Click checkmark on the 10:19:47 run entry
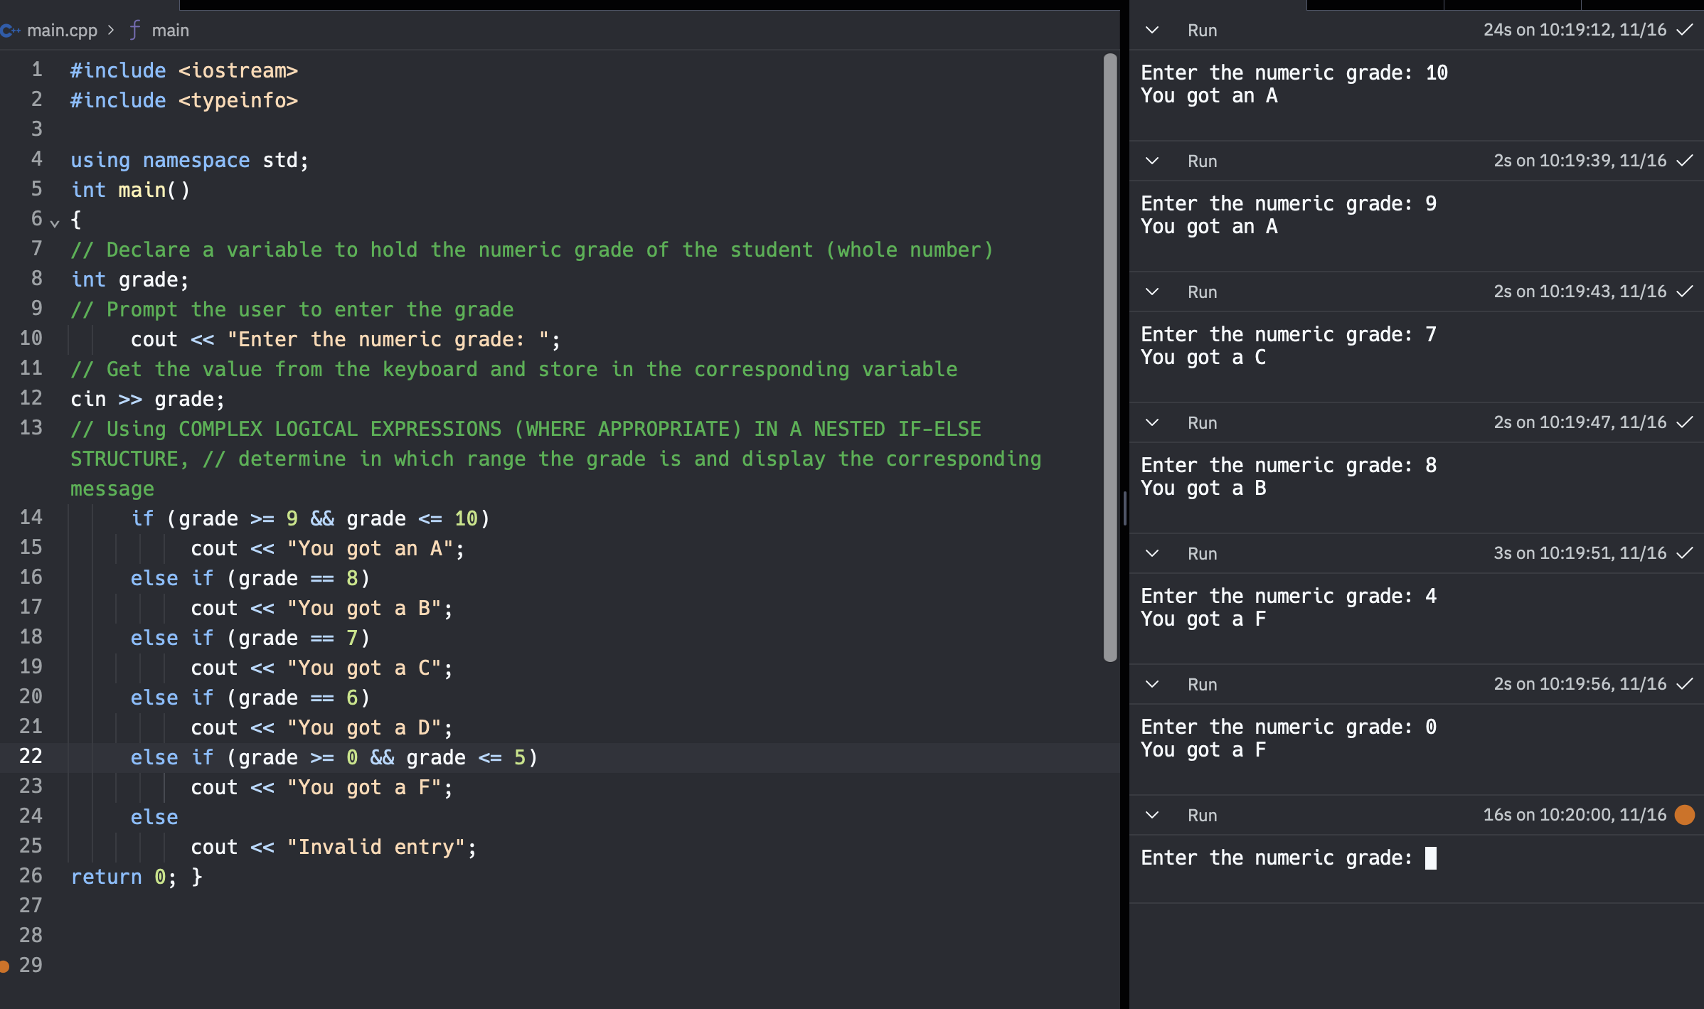This screenshot has width=1704, height=1009. pos(1686,422)
